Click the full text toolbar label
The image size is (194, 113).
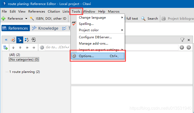coord(132,19)
